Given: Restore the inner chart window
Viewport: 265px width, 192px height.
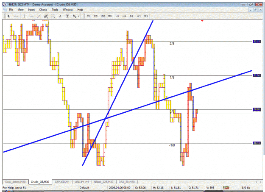Looking at the screenshot, I should click(255, 10).
